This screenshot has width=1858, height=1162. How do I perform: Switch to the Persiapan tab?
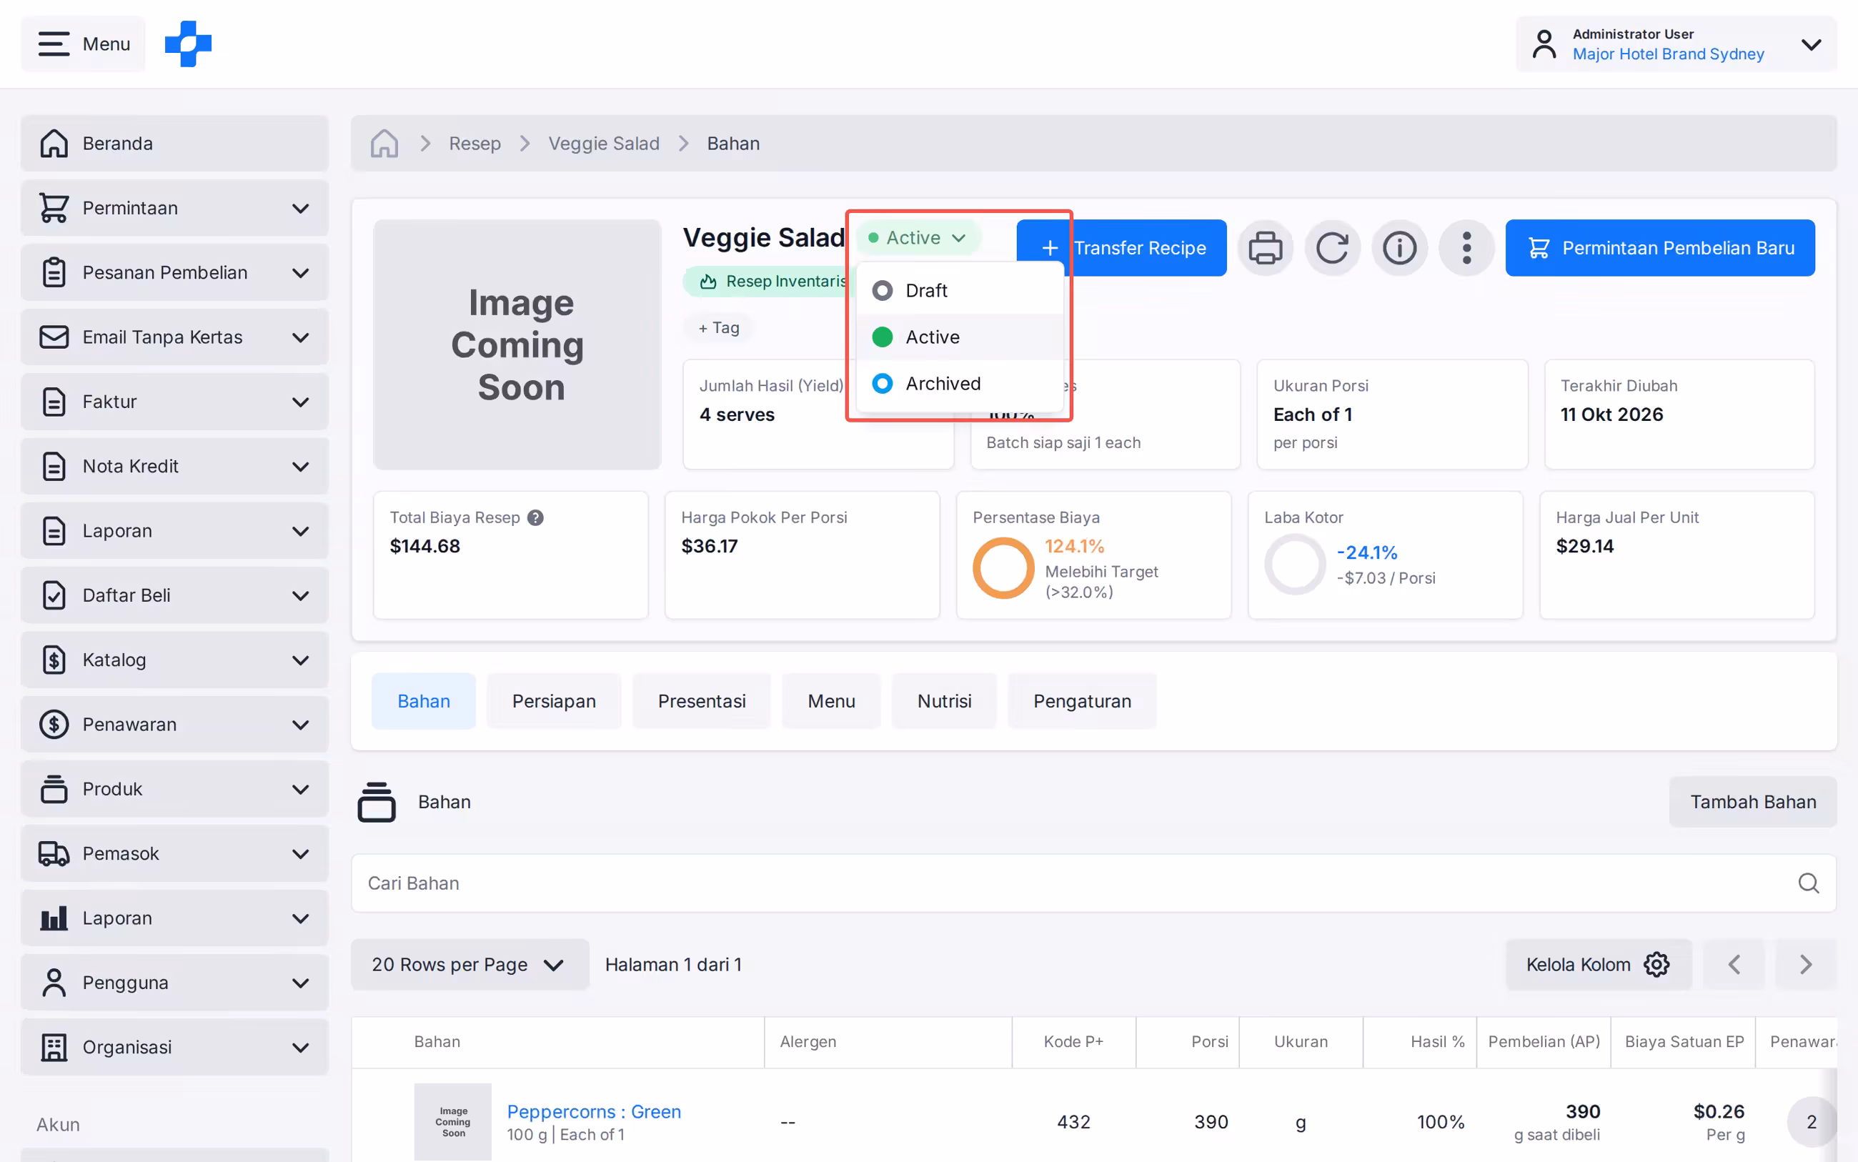(554, 701)
